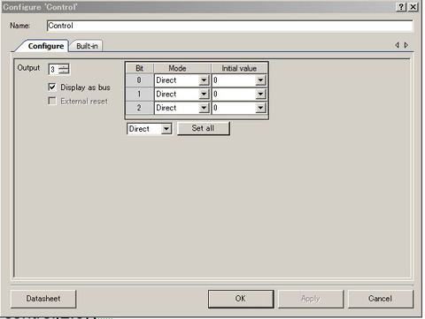
Task: Click the External reset checkbox
Action: [x=52, y=101]
